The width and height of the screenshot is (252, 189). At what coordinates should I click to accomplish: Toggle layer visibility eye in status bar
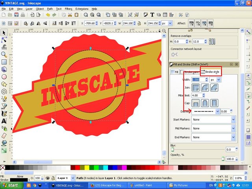coord(47,178)
